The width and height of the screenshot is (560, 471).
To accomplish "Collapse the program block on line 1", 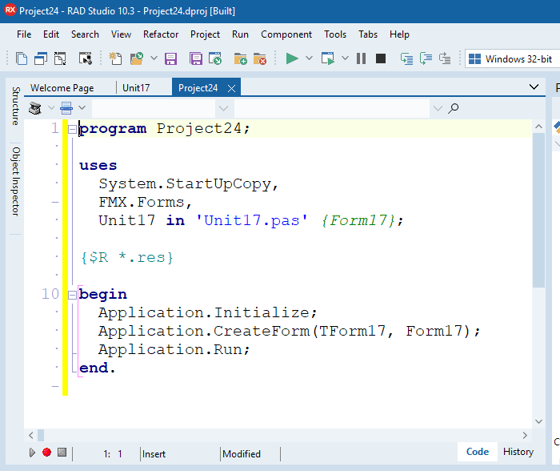I will click(72, 129).
